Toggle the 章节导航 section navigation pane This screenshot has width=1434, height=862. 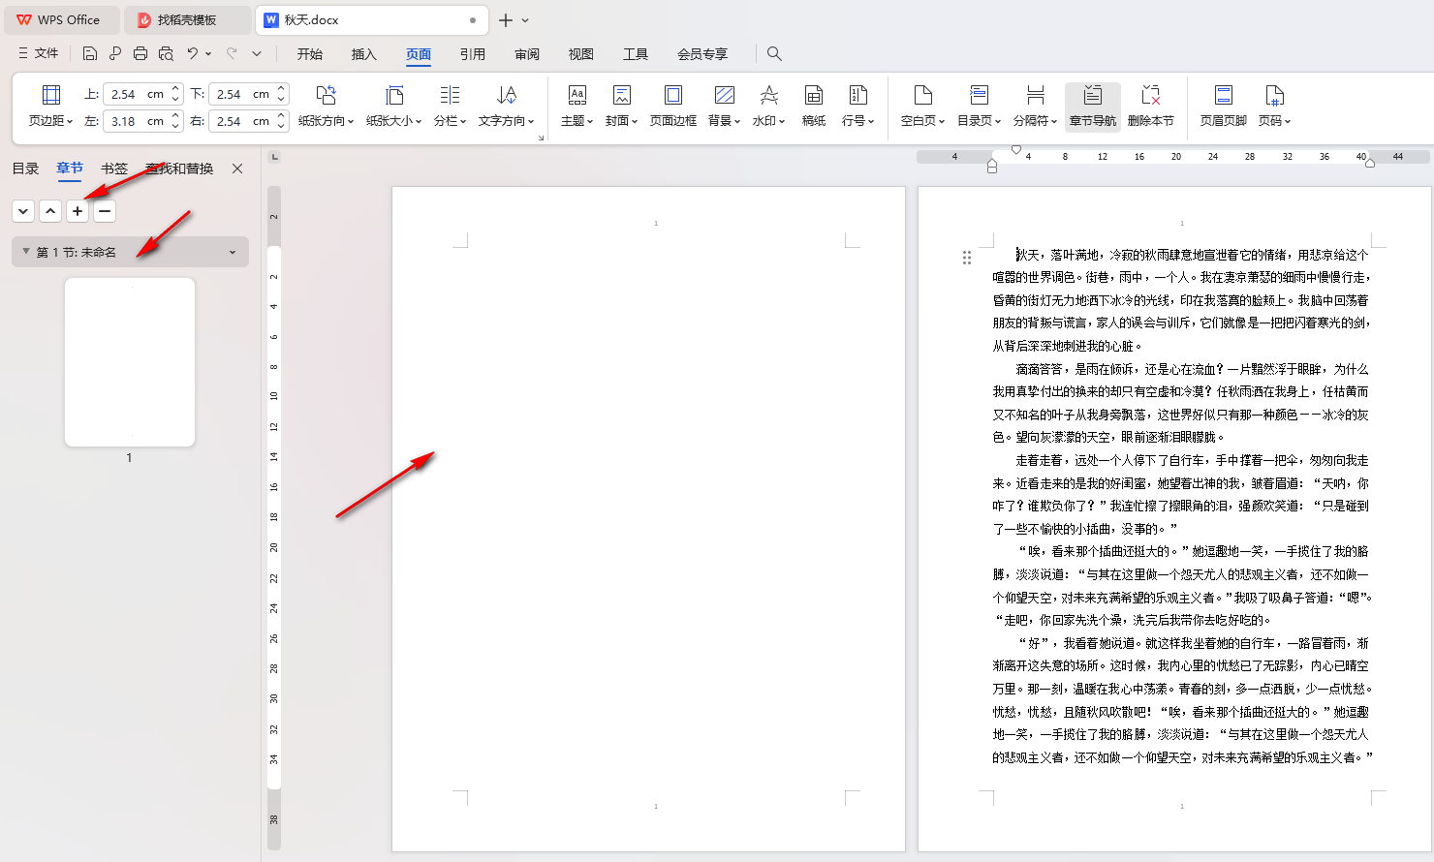tap(1093, 106)
